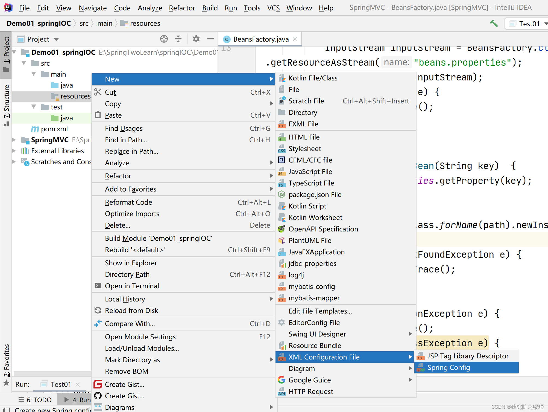Open the Project view type dropdown arrow

click(57, 39)
